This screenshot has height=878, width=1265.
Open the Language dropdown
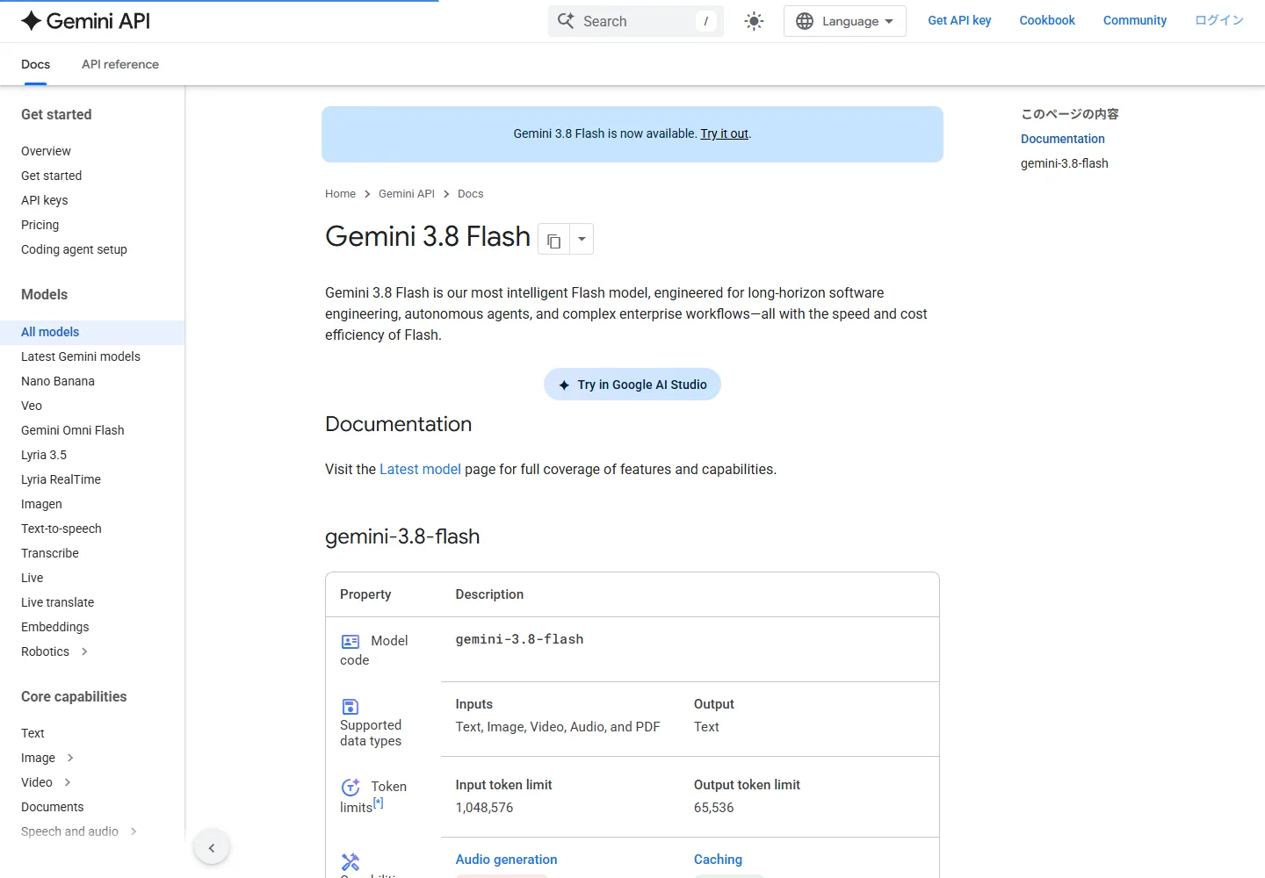844,21
